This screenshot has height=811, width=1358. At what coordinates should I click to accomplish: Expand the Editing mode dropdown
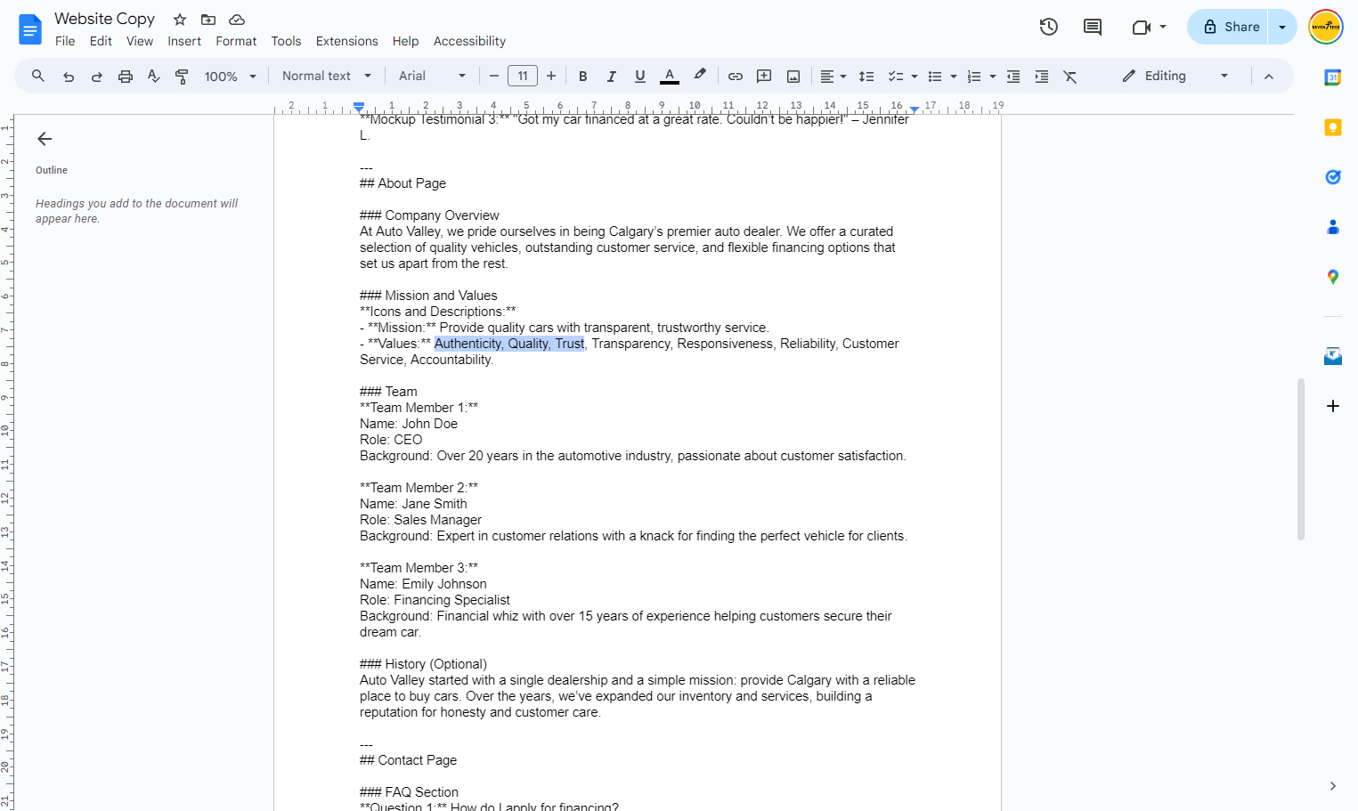[x=1175, y=77]
